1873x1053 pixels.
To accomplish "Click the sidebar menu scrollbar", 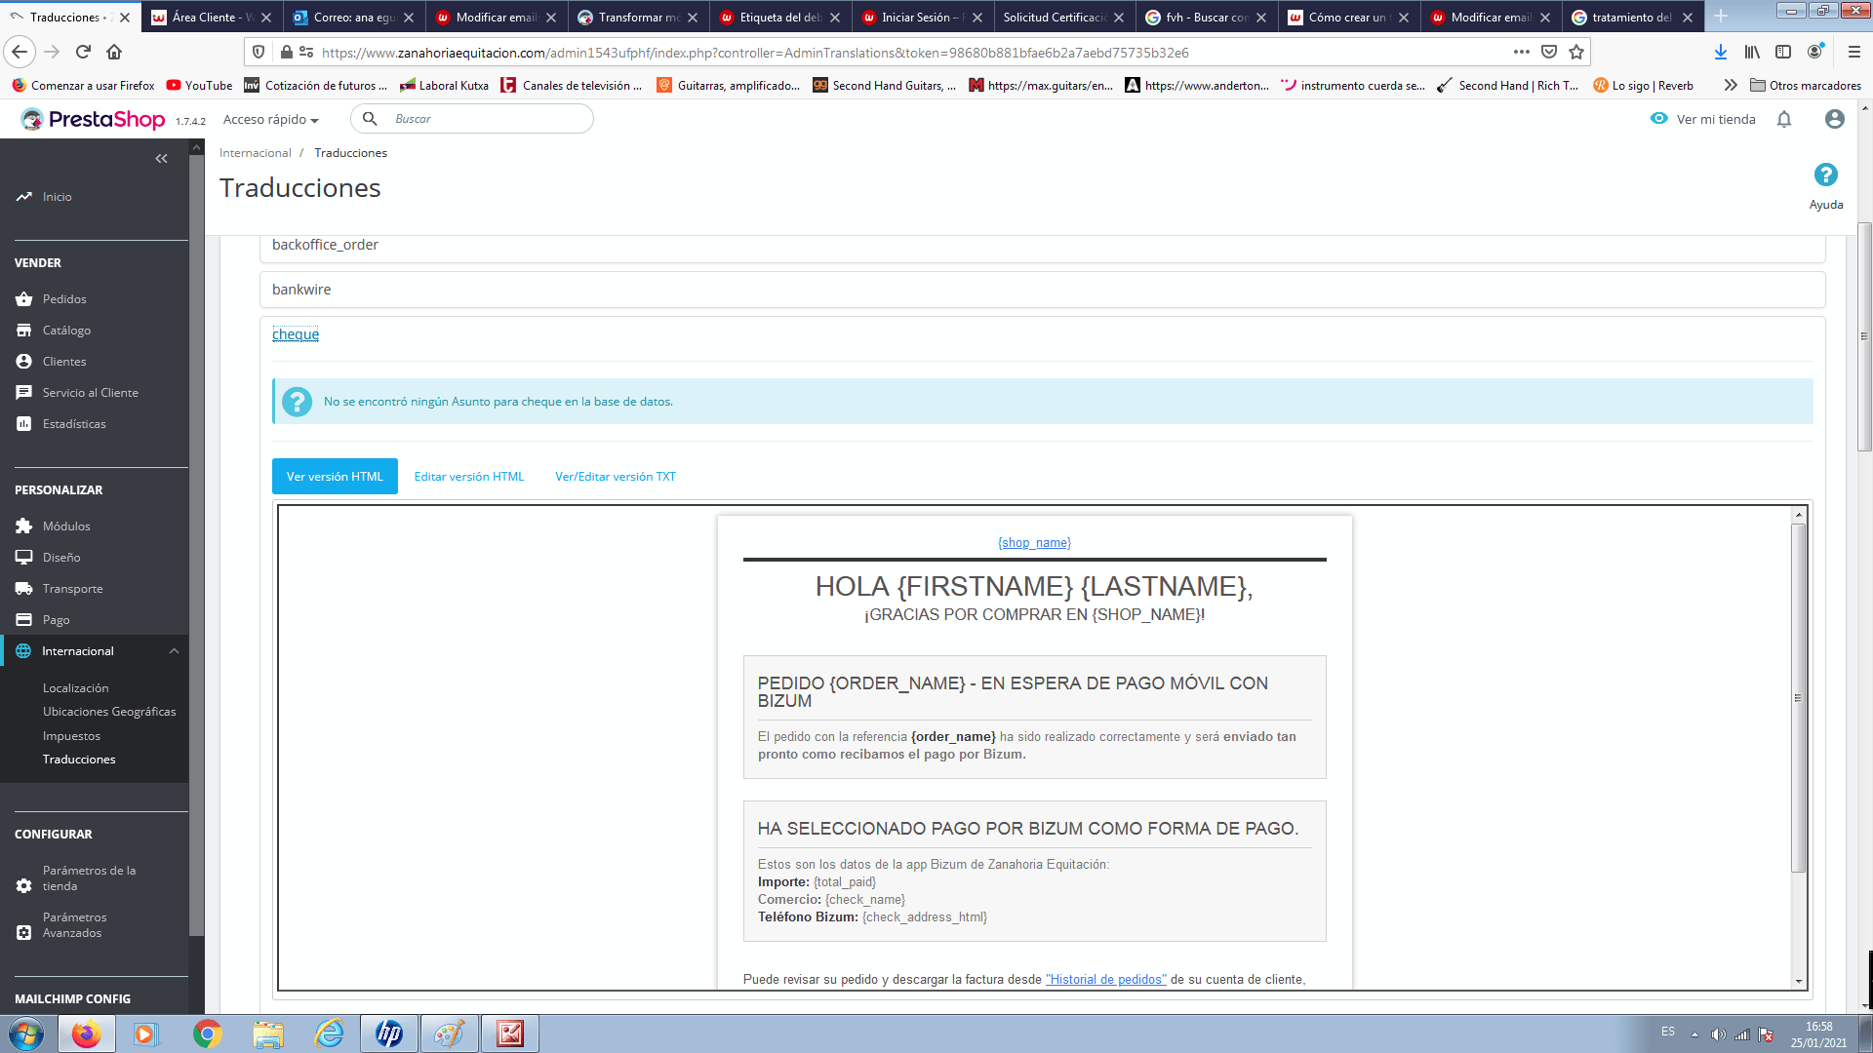I will click(x=196, y=546).
